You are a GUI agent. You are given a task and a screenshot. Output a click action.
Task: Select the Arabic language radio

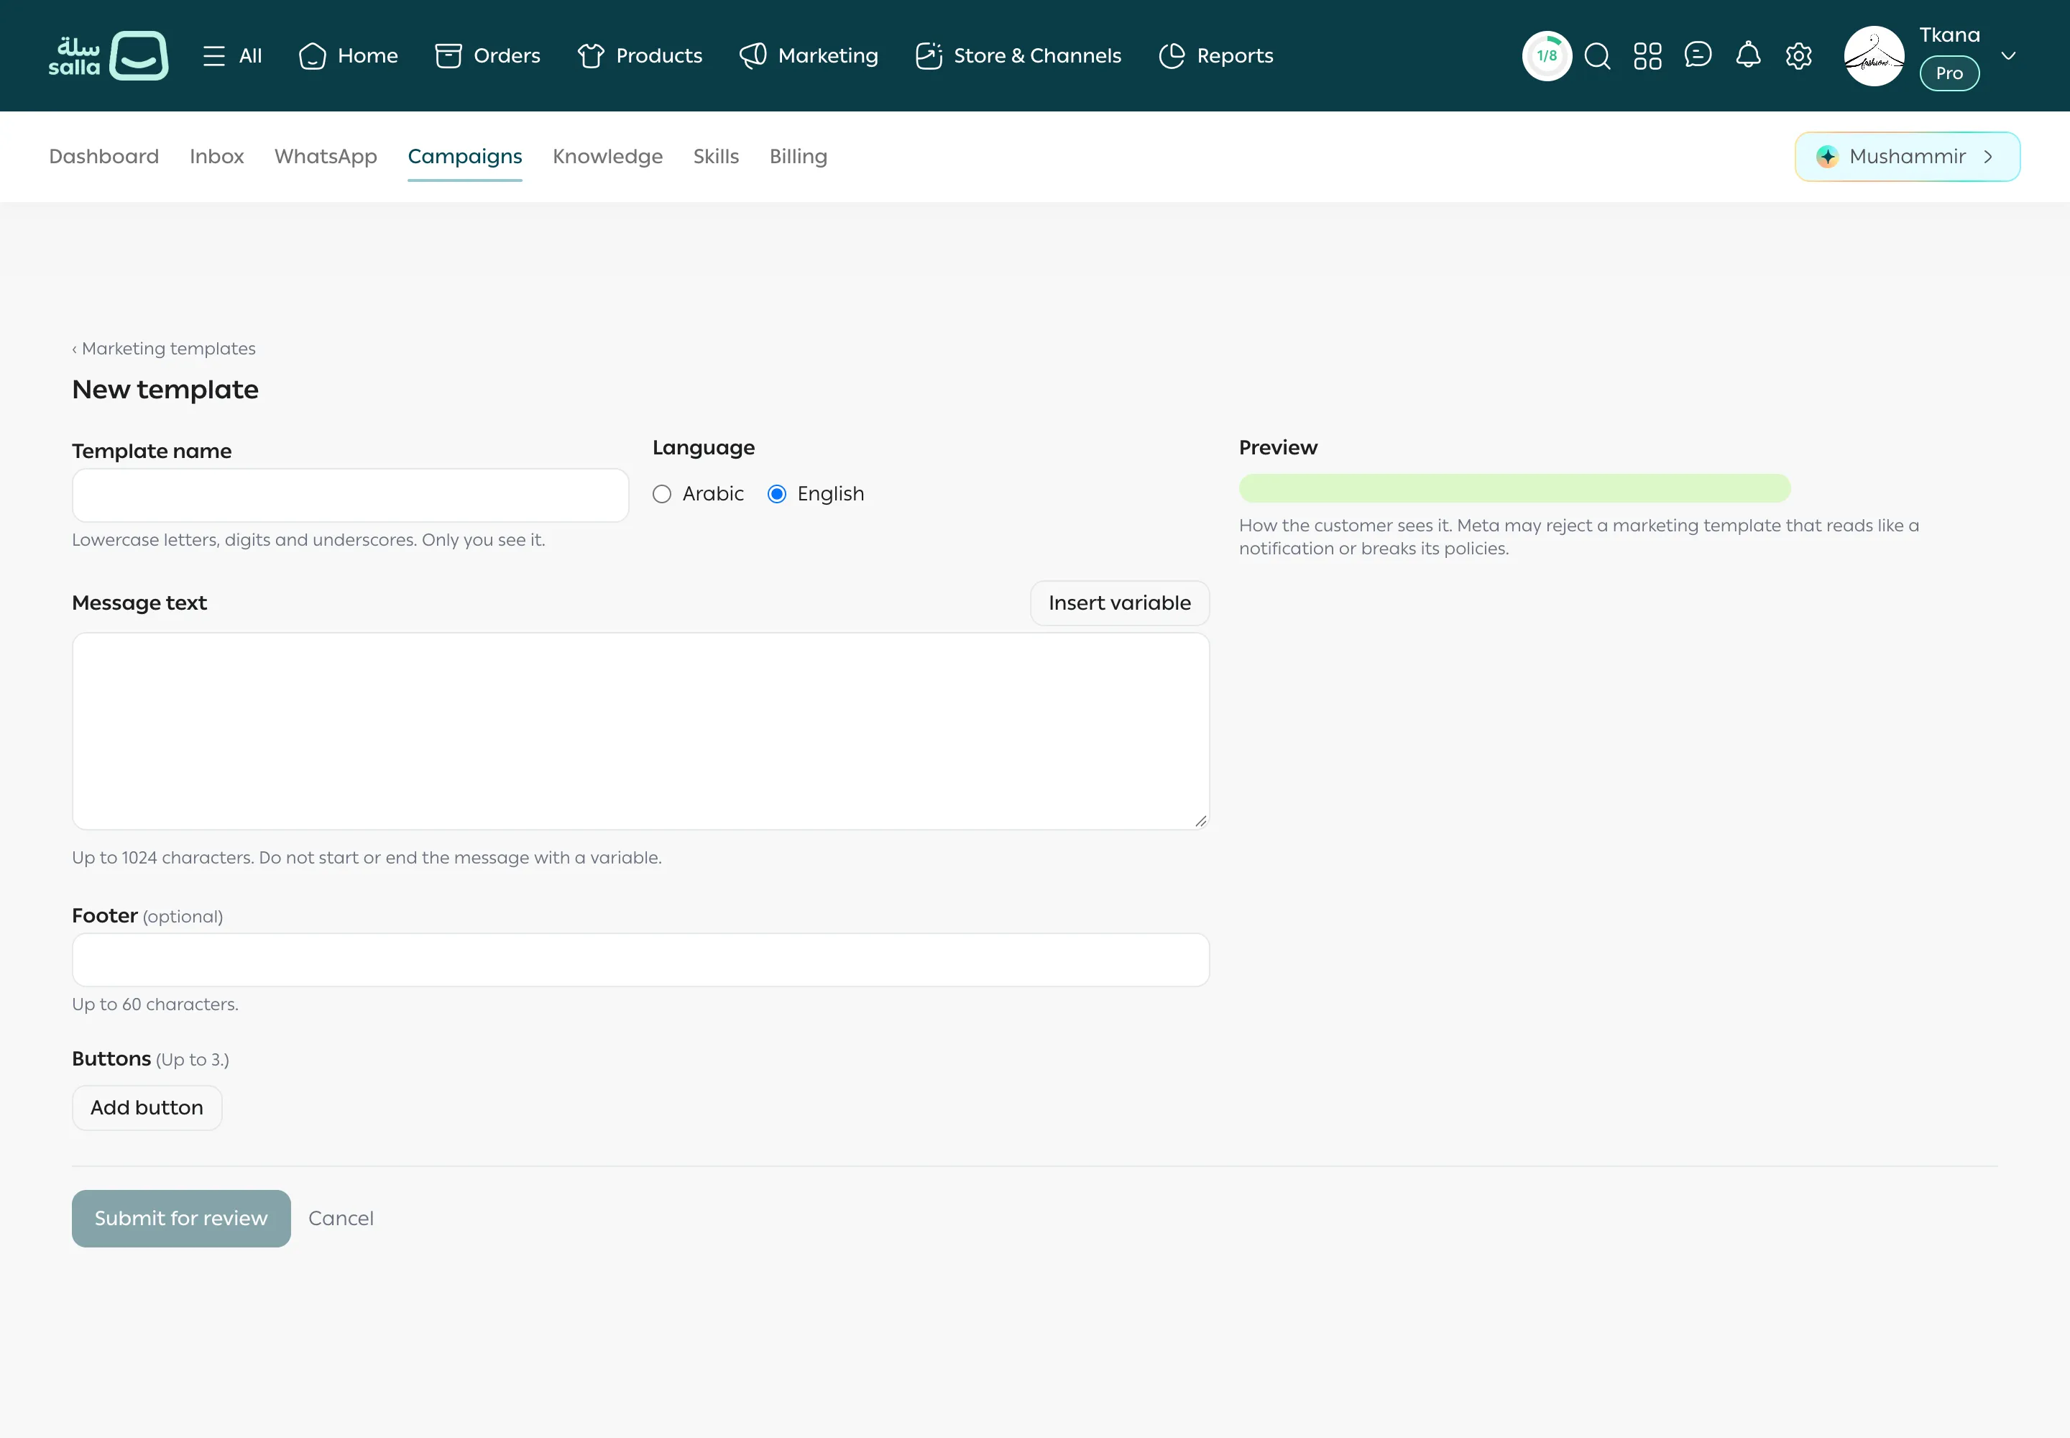(x=662, y=494)
